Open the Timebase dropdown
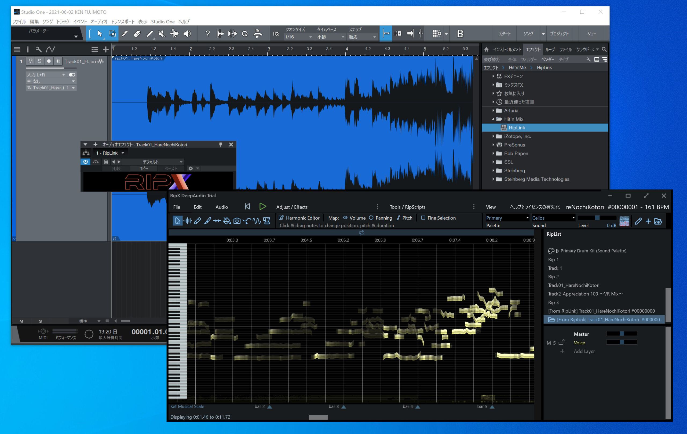The width and height of the screenshot is (687, 434). tap(331, 37)
